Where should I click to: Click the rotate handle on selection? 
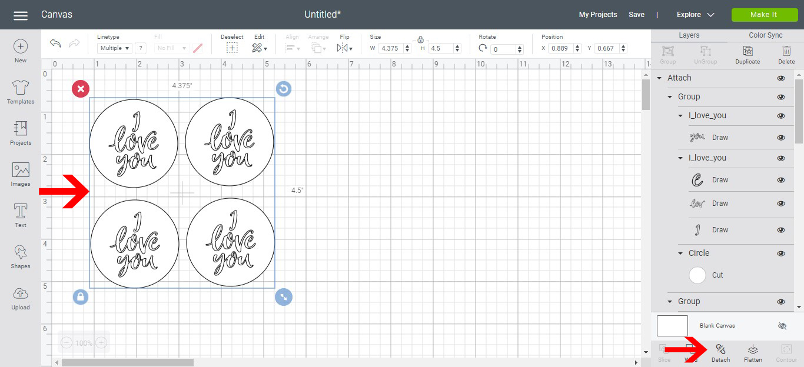point(284,89)
